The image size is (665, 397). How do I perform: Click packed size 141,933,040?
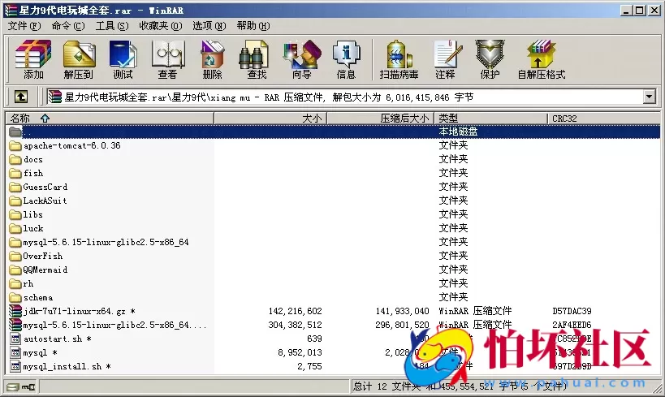click(x=403, y=311)
